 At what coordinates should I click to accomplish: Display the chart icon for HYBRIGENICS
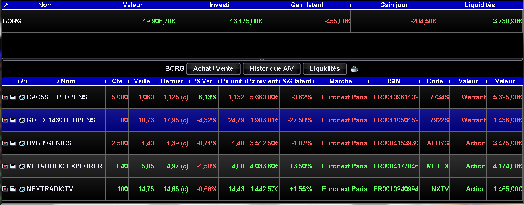pos(22,143)
